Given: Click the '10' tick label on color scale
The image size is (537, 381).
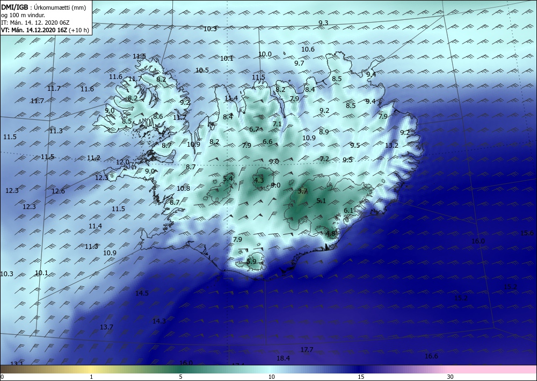Looking at the screenshot, I should pyautogui.click(x=271, y=377).
